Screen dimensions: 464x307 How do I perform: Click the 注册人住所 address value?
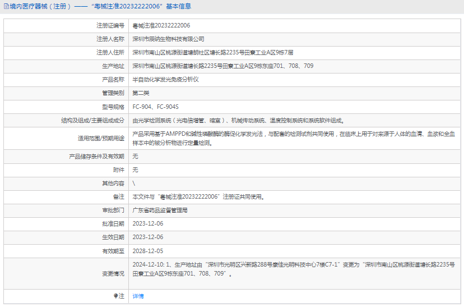pyautogui.click(x=213, y=52)
